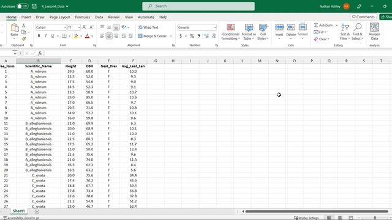Toggle Bold formatting
The height and width of the screenshot is (220, 392).
(39, 36)
